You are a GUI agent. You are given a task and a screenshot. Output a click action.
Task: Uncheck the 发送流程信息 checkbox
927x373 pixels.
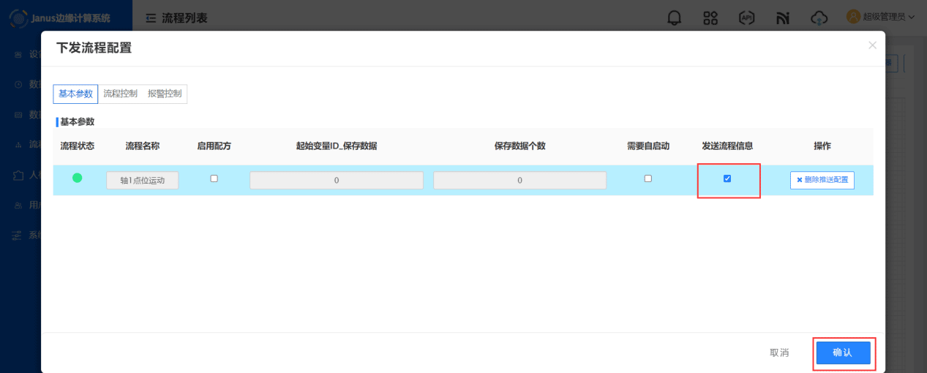tap(727, 178)
